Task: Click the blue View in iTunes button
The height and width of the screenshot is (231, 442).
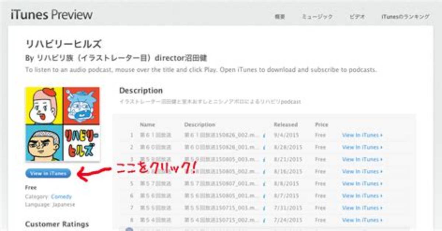Action: [48, 173]
